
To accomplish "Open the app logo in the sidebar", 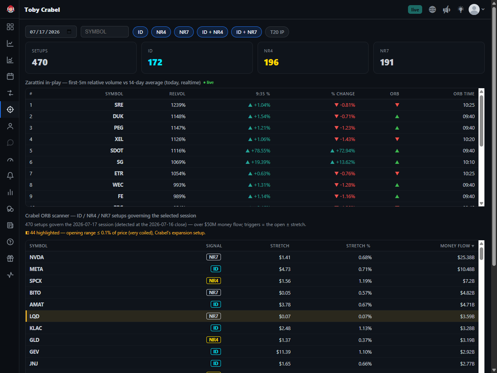I will [x=11, y=9].
